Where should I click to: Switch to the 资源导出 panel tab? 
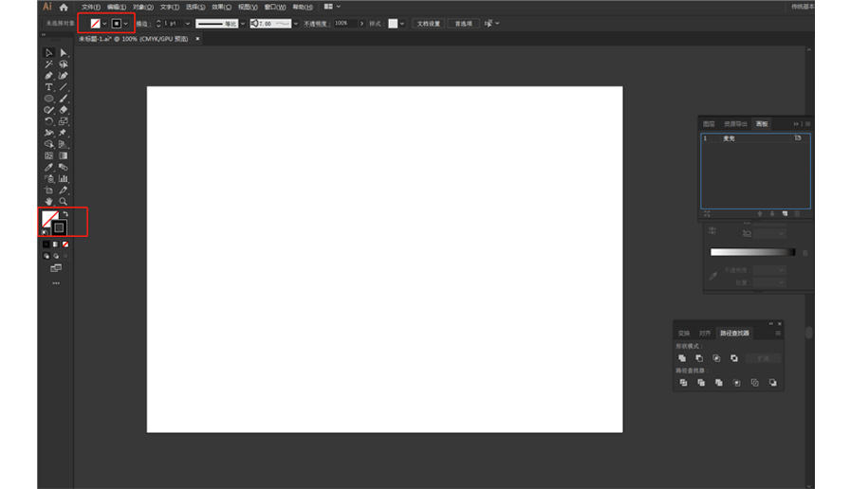[x=735, y=124]
